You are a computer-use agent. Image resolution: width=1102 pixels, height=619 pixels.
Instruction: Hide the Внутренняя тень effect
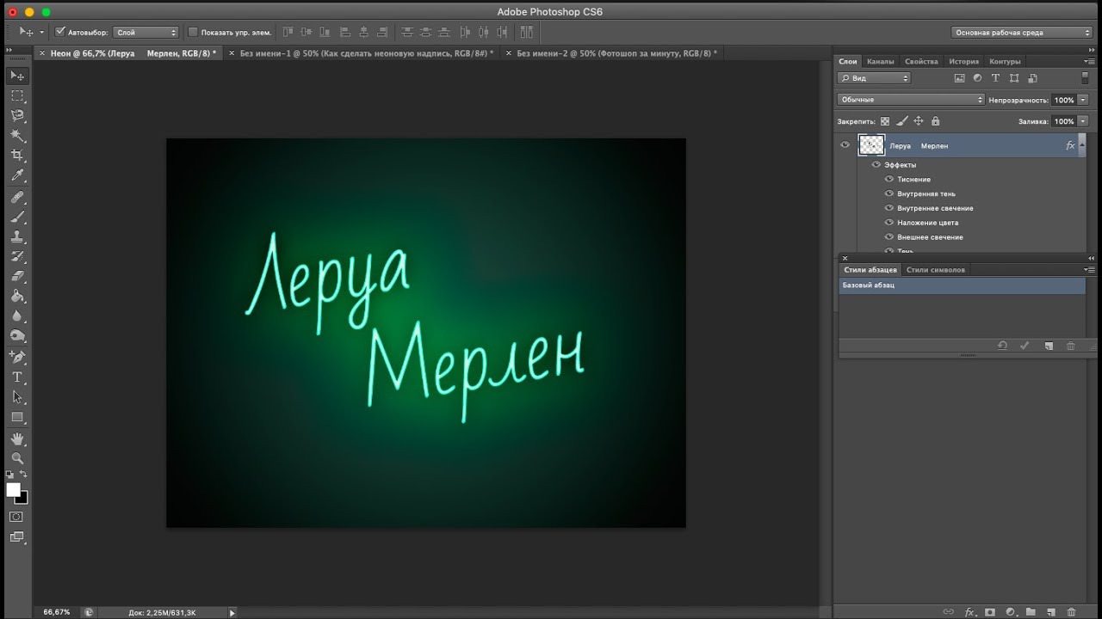[890, 193]
